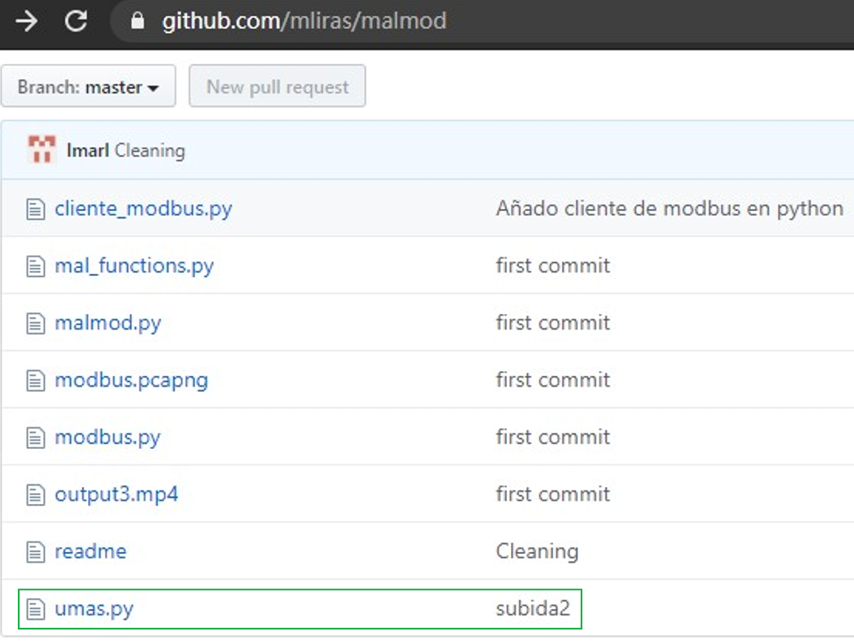This screenshot has height=642, width=854.
Task: Click file icon beside modbus.pcapng
Action: 36,380
